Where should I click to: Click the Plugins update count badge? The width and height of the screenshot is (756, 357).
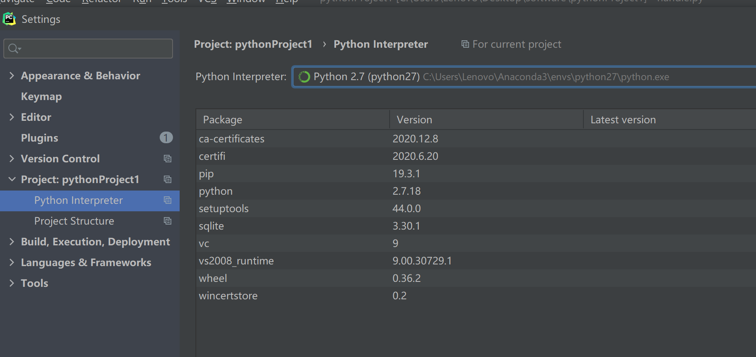tap(166, 138)
